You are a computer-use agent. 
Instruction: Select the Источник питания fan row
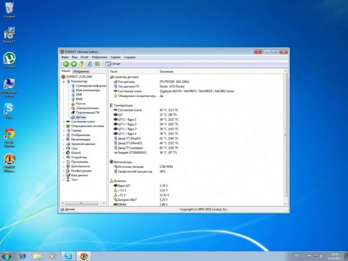pyautogui.click(x=196, y=167)
